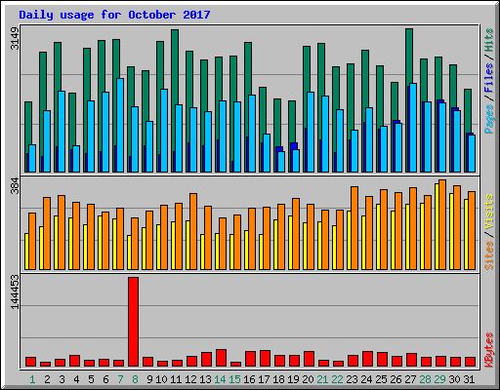Click day label 23 on the x-axis

pos(352,379)
